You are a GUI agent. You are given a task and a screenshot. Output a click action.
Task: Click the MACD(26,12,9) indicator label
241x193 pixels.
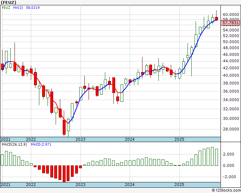pos(14,145)
